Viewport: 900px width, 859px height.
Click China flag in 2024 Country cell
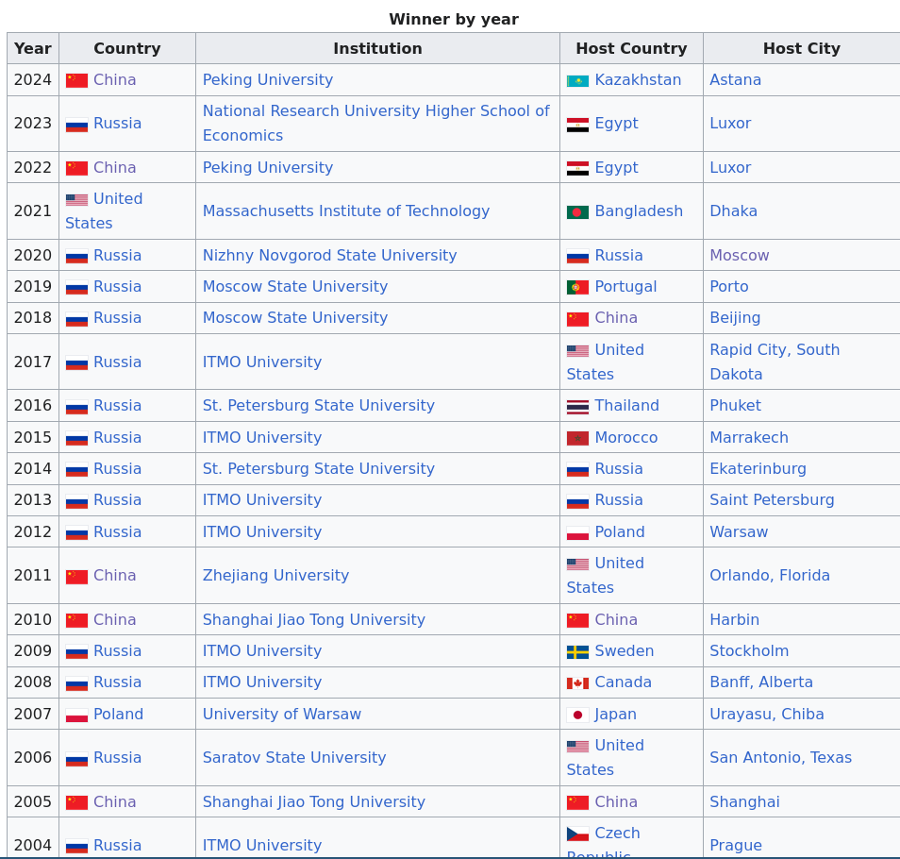(76, 81)
